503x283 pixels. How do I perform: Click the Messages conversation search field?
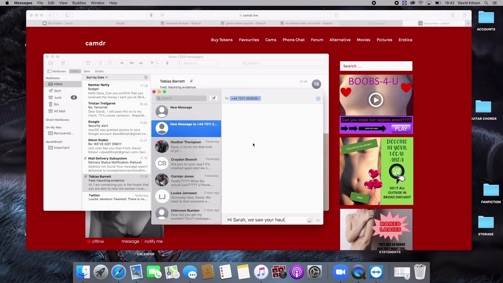click(x=182, y=98)
